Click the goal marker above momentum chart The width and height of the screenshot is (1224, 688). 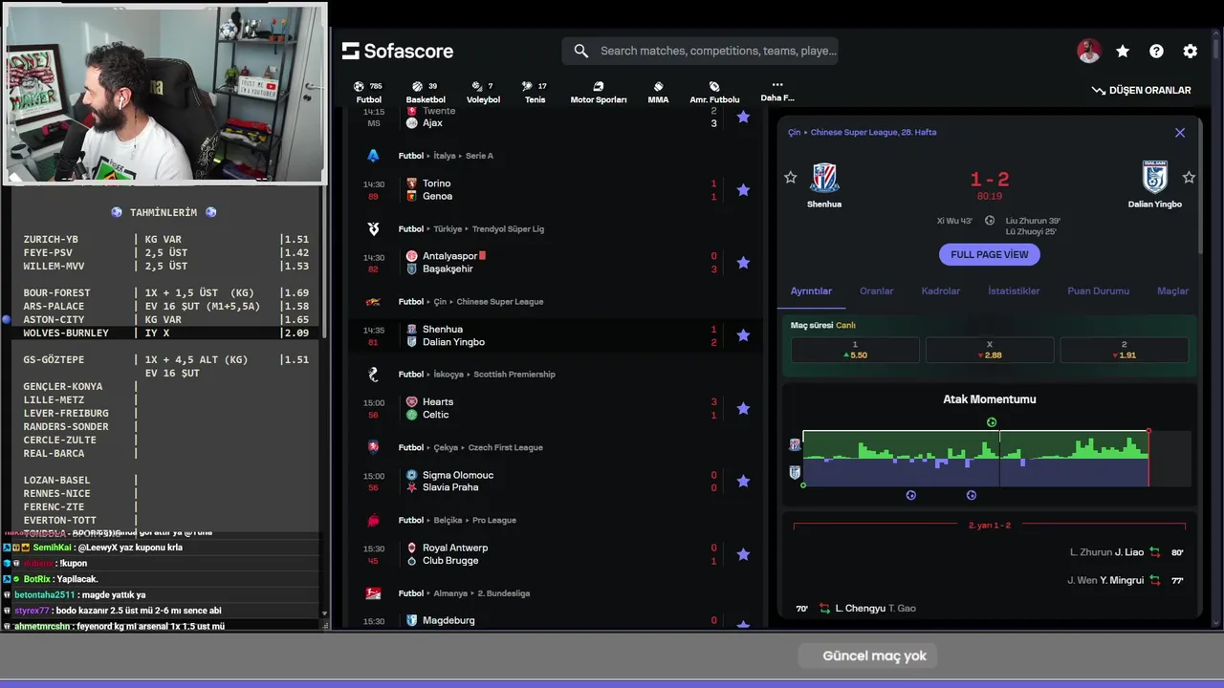(x=992, y=422)
